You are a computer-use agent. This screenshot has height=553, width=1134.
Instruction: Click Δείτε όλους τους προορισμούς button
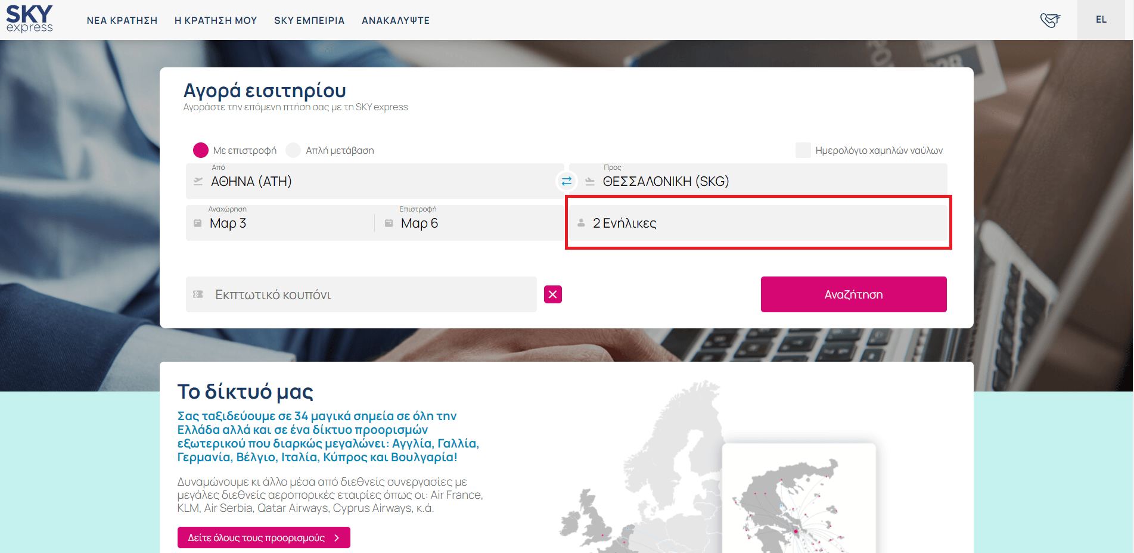[264, 538]
